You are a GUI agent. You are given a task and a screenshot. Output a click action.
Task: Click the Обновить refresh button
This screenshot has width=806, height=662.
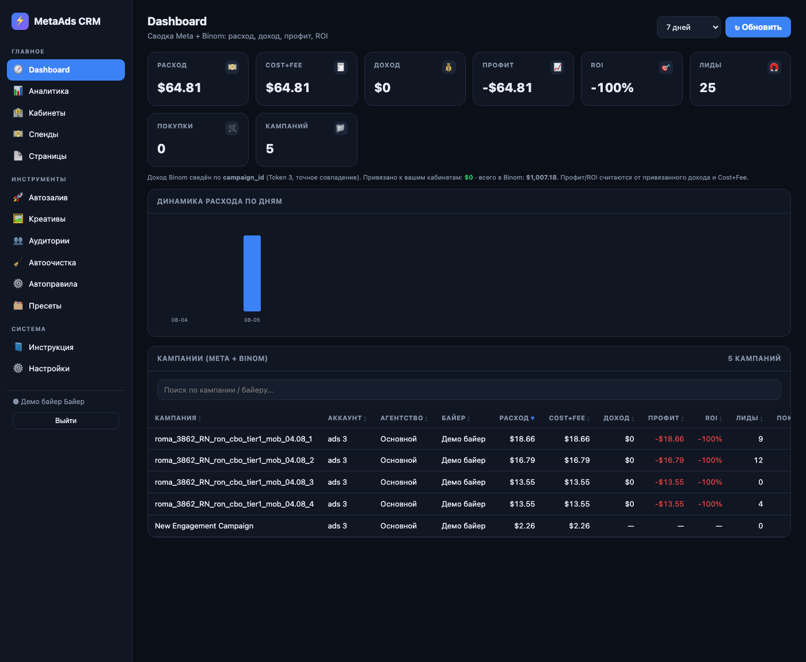tap(758, 27)
